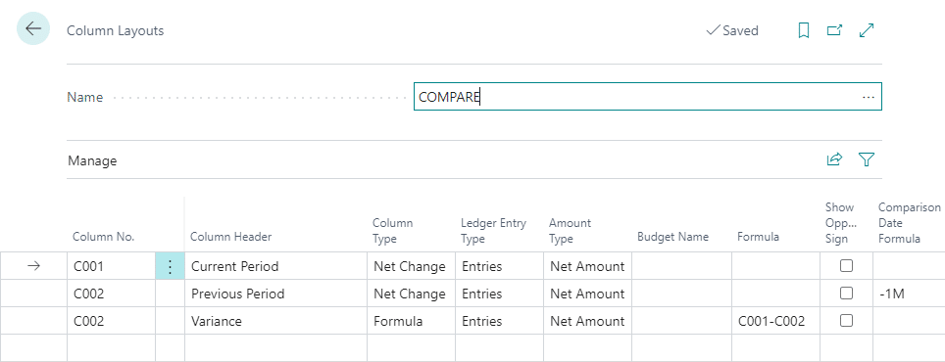945x362 pixels.
Task: Open page in new window icon
Action: click(834, 30)
